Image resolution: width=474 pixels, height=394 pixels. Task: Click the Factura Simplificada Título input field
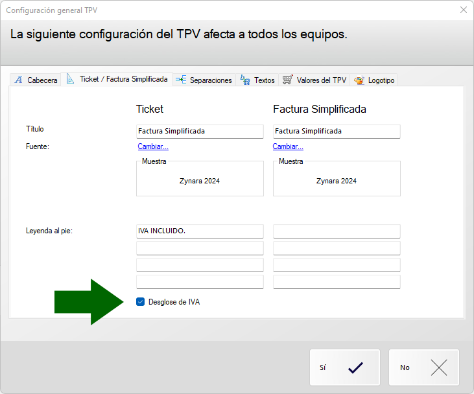(x=337, y=132)
